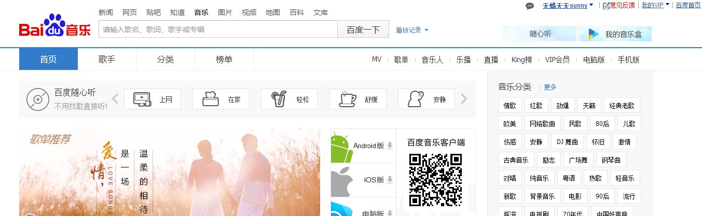Click the 地图 top link
Viewport: 702px width, 216px height.
tap(273, 12)
